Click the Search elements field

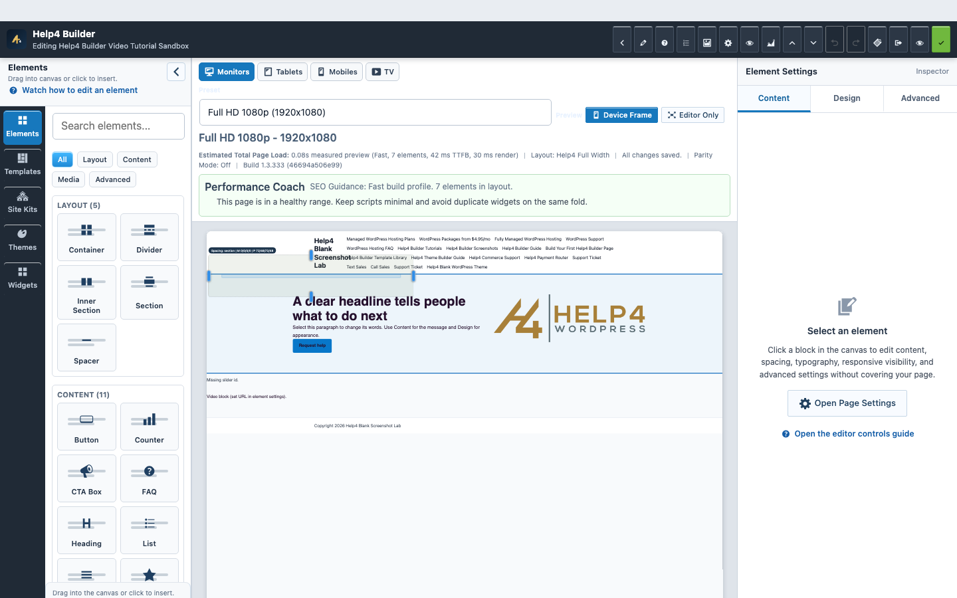(x=118, y=126)
